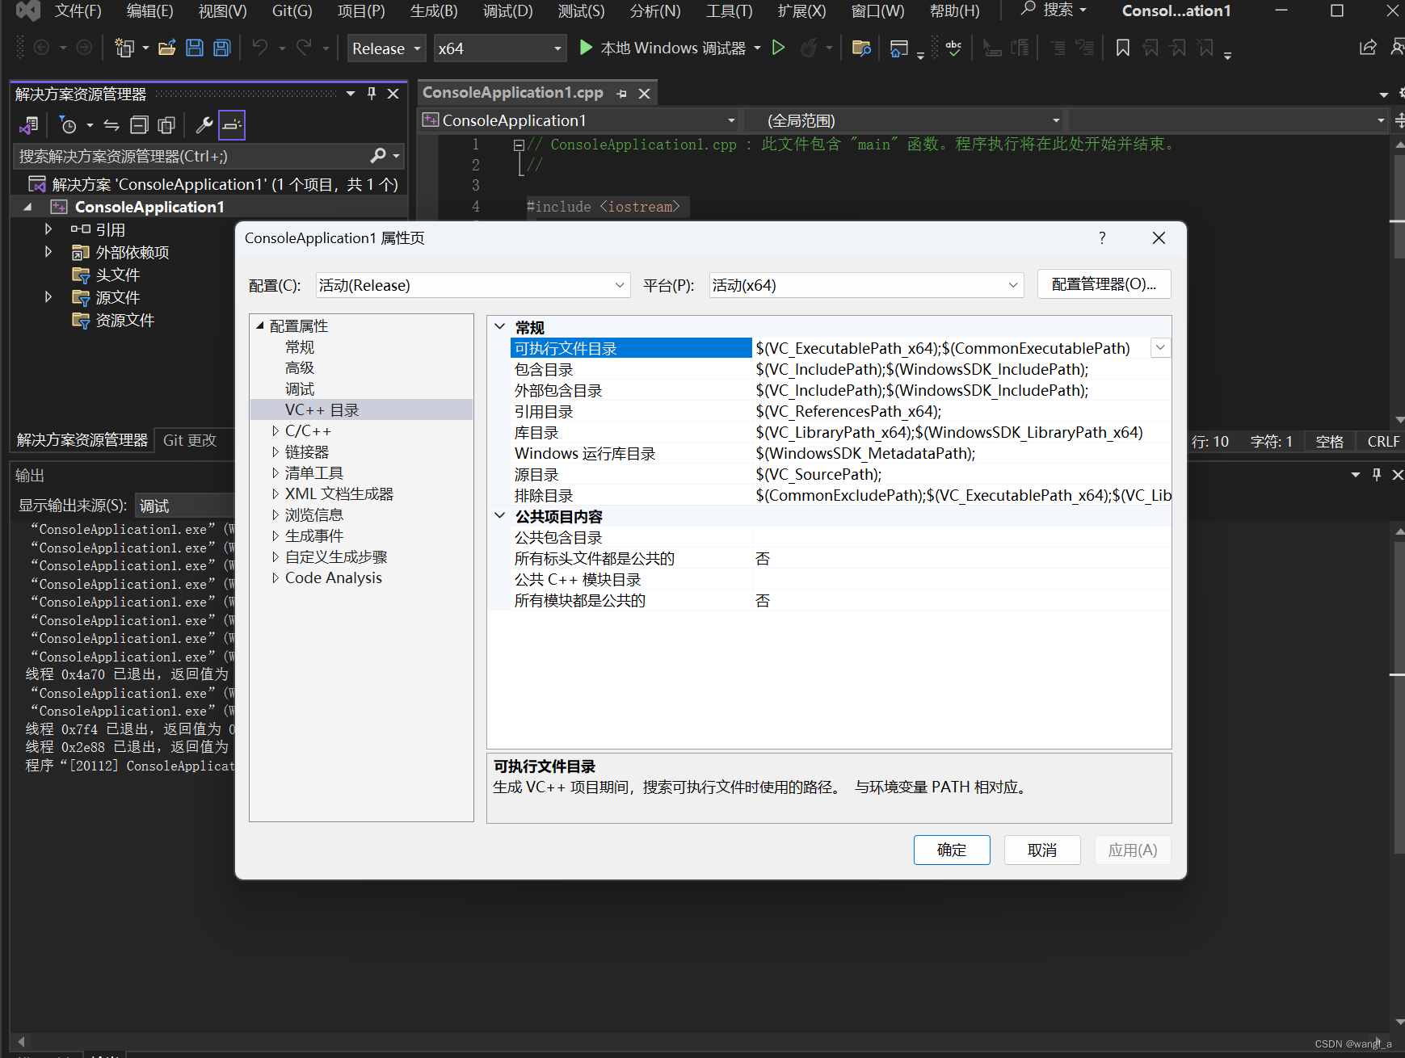The width and height of the screenshot is (1405, 1058).
Task: Start debugging with the green play arrow
Action: coord(587,48)
